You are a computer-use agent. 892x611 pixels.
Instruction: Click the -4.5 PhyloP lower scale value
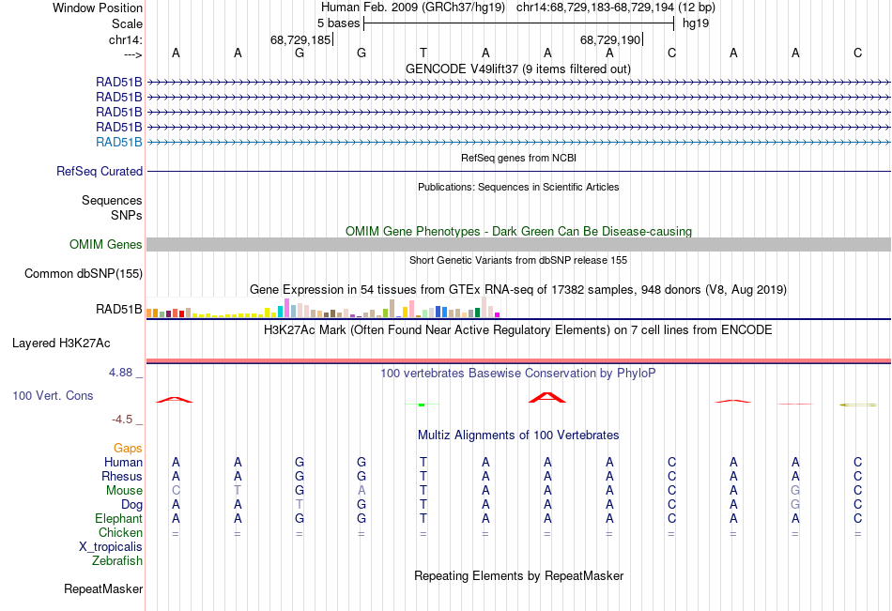(122, 420)
